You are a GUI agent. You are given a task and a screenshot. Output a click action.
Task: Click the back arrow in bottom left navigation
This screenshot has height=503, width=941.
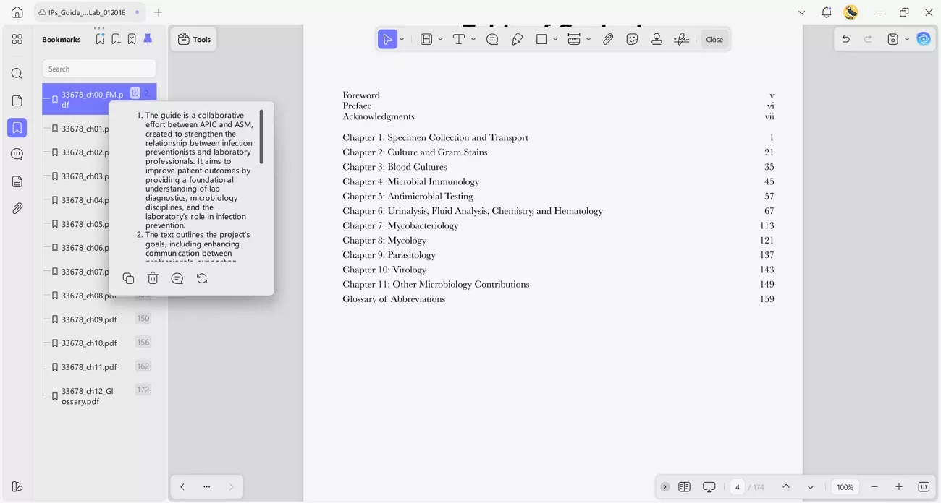[x=182, y=487]
